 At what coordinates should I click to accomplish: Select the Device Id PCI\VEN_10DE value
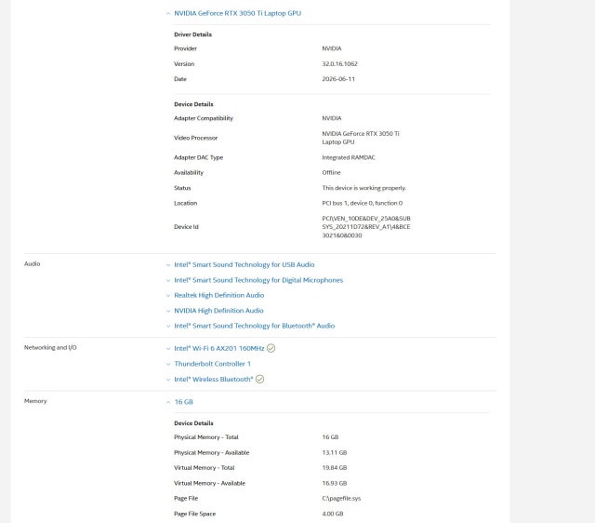pos(366,227)
